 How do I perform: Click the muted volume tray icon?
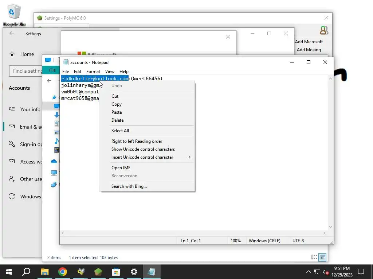(x=326, y=272)
